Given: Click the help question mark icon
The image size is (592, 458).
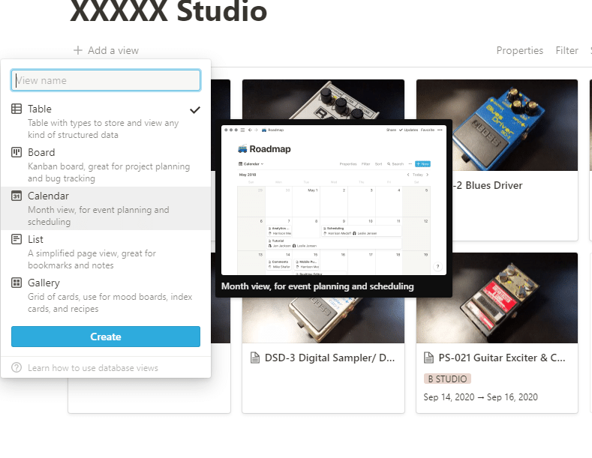Looking at the screenshot, I should [x=17, y=367].
